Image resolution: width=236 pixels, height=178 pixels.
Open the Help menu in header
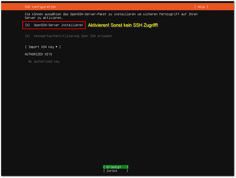tap(201, 7)
